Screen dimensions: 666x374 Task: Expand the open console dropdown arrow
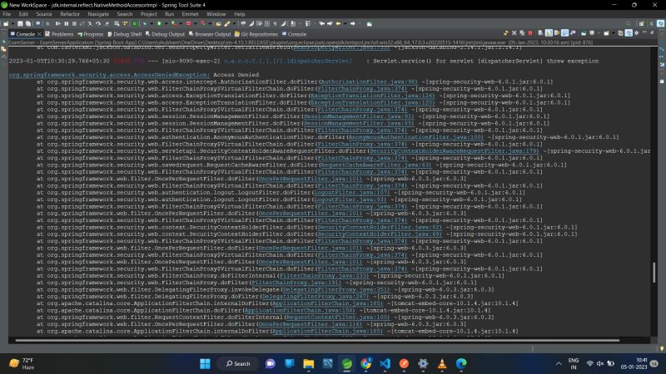coord(614,32)
